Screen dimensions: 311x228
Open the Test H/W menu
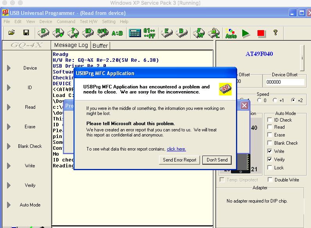(x=89, y=22)
